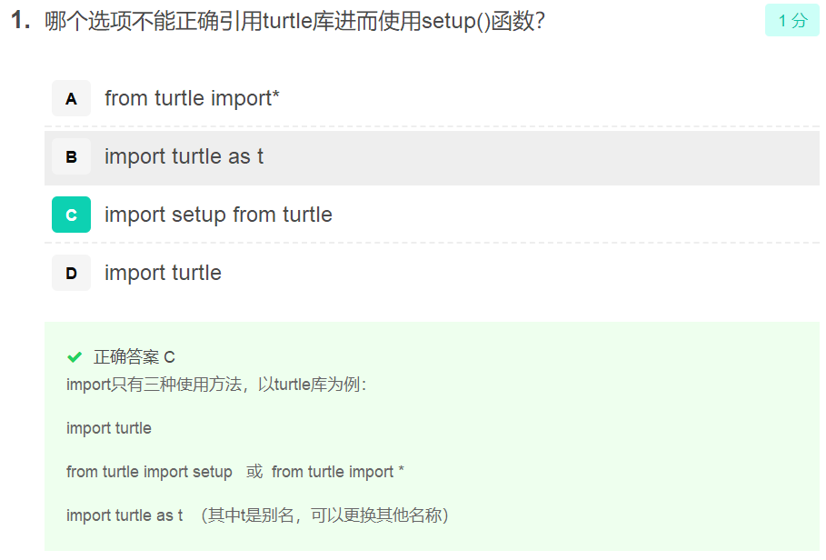Click explanation line 'import turtle as t'

tap(124, 515)
